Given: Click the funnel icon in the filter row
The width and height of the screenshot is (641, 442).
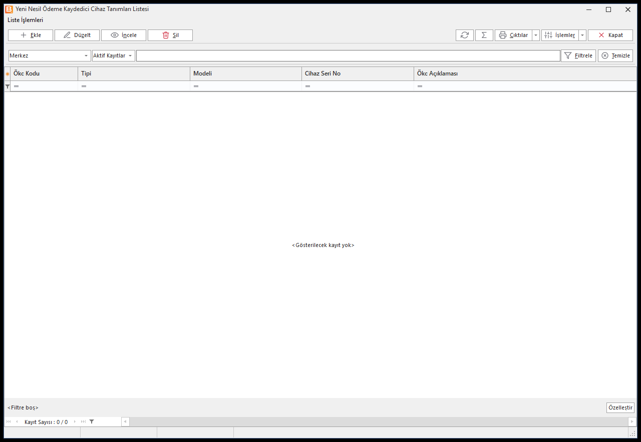Looking at the screenshot, I should (8, 86).
